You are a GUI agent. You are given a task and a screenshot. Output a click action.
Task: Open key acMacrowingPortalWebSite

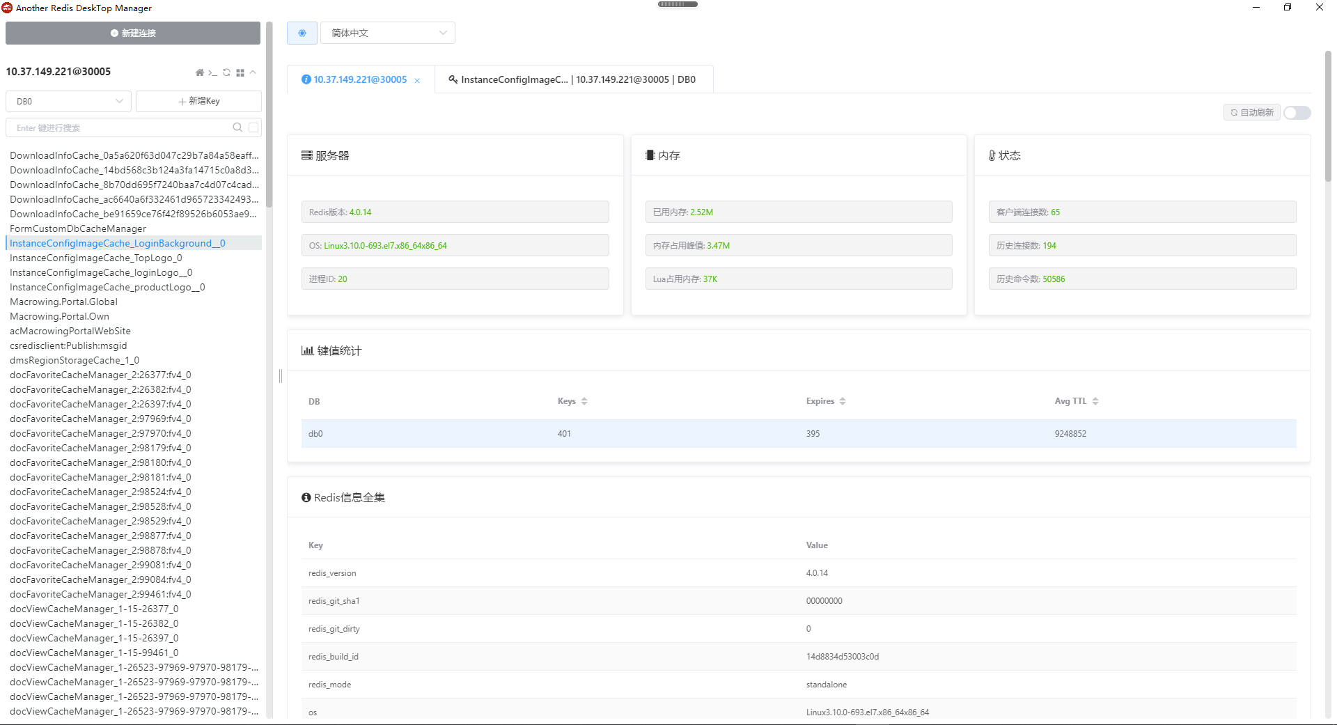point(70,331)
